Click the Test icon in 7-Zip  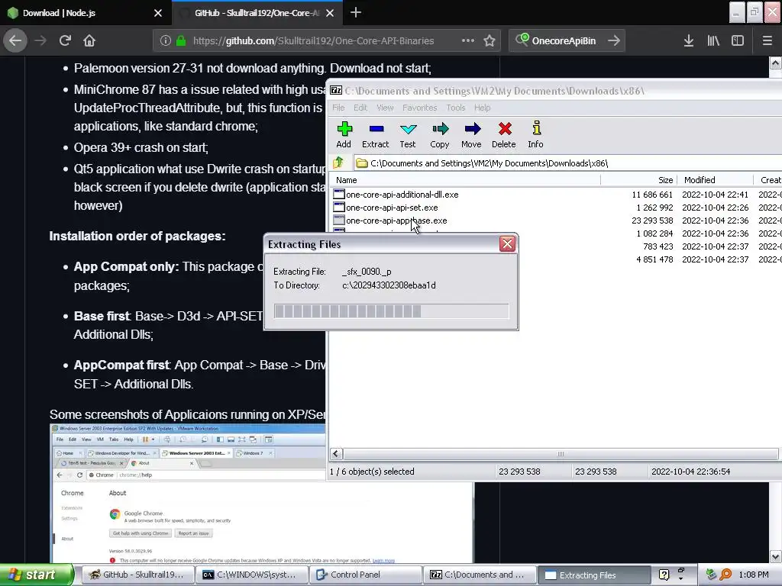point(408,134)
